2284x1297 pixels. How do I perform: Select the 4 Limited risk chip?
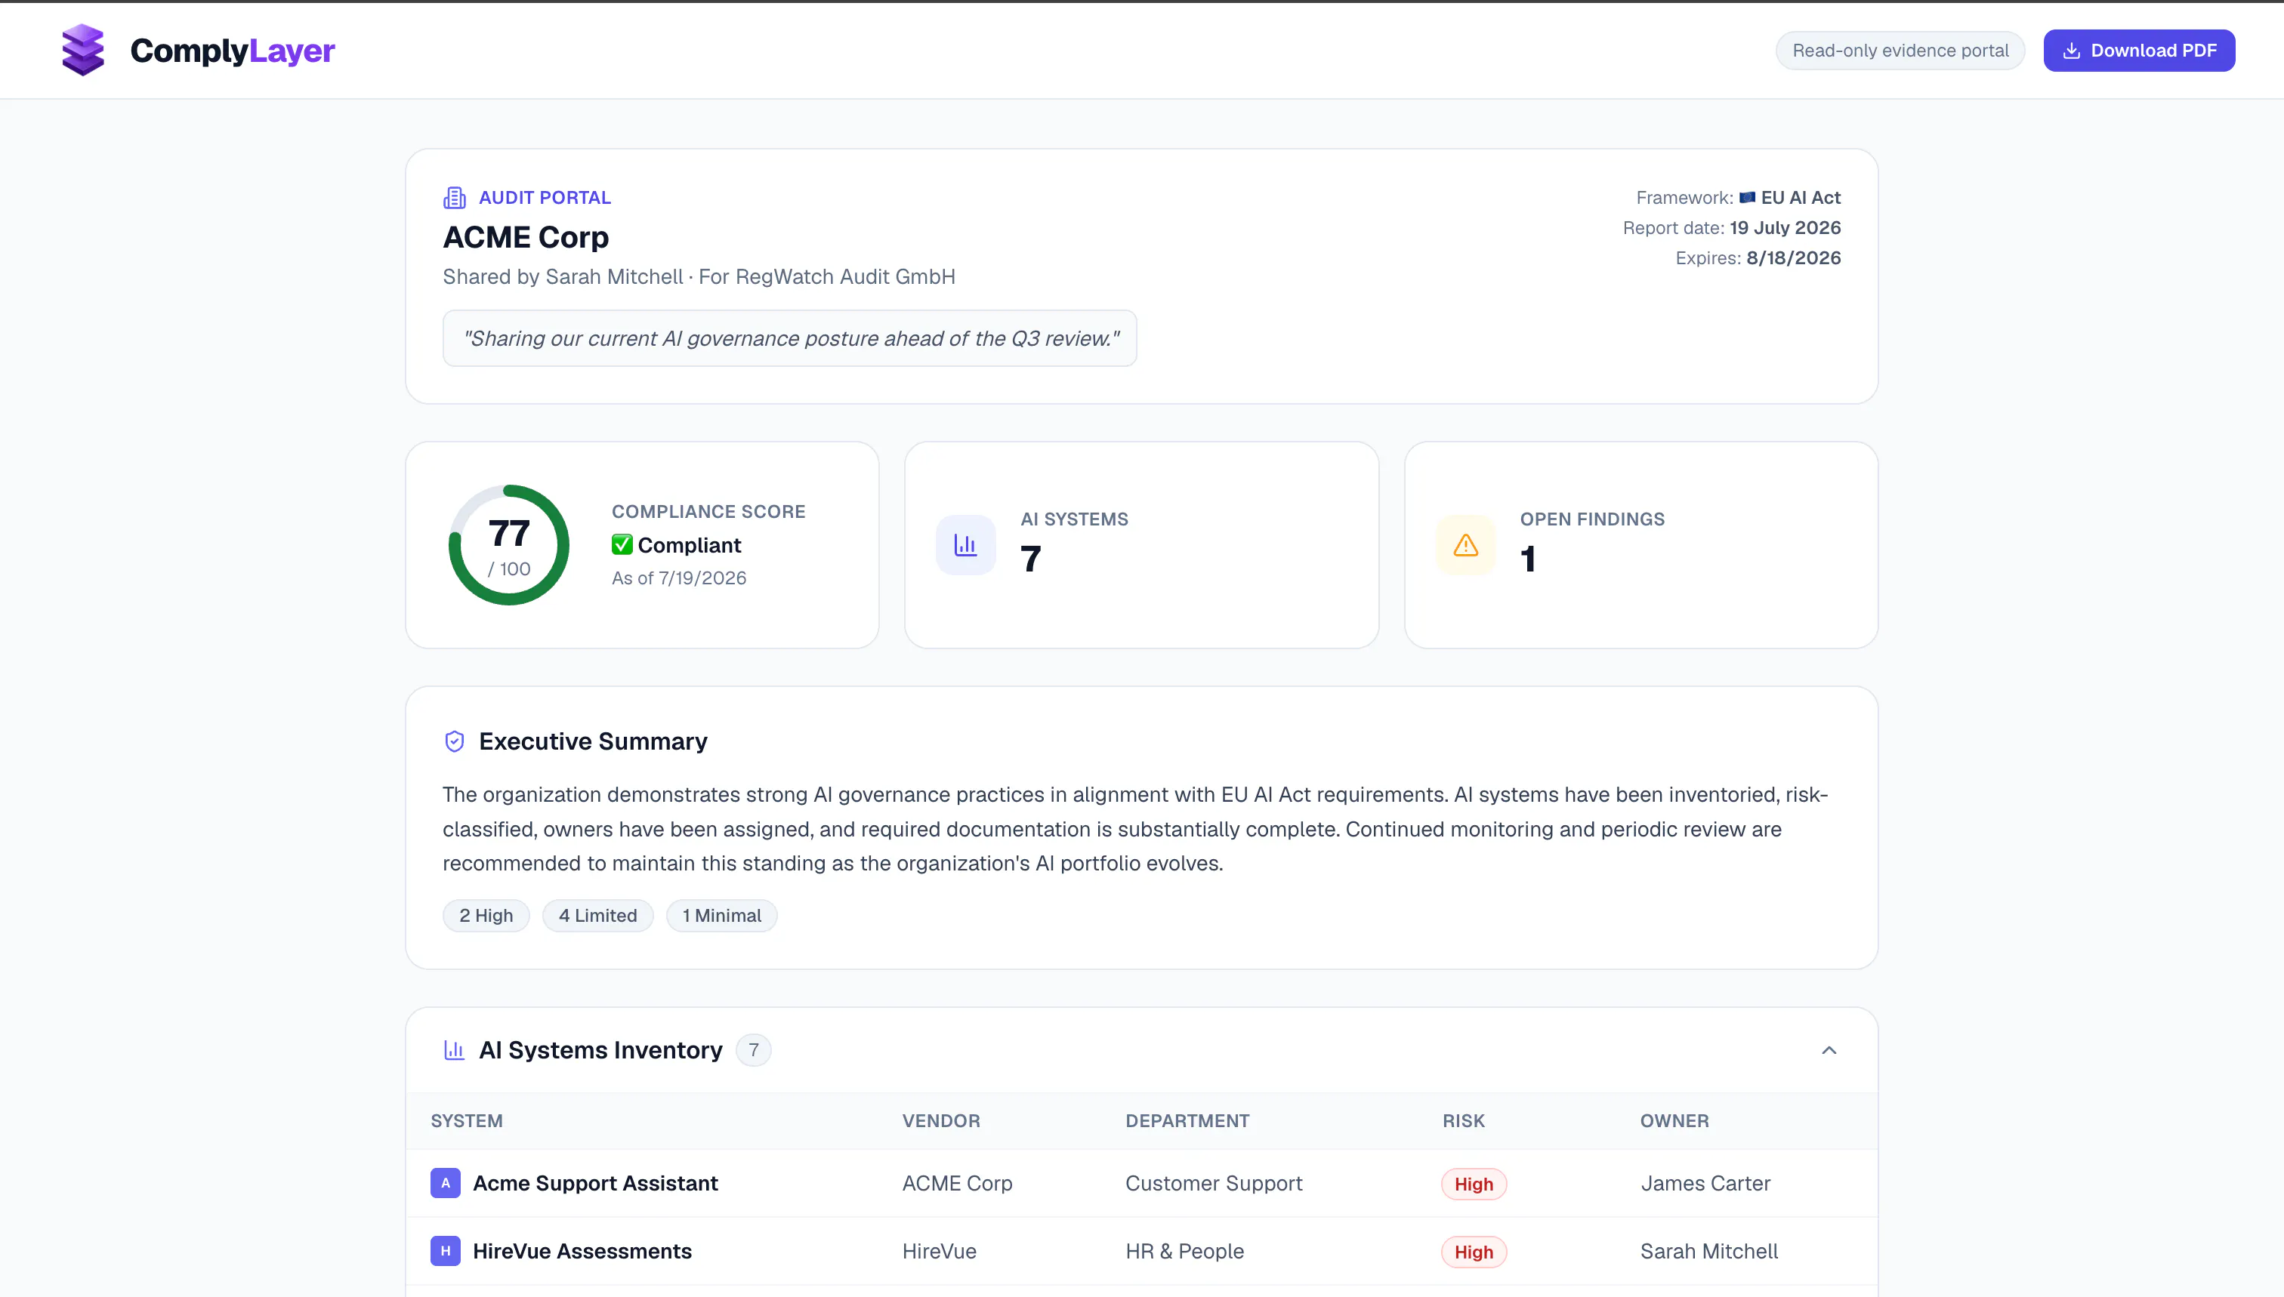click(597, 916)
